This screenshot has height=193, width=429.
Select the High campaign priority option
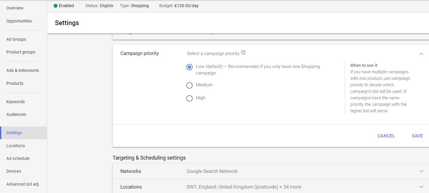(x=189, y=98)
